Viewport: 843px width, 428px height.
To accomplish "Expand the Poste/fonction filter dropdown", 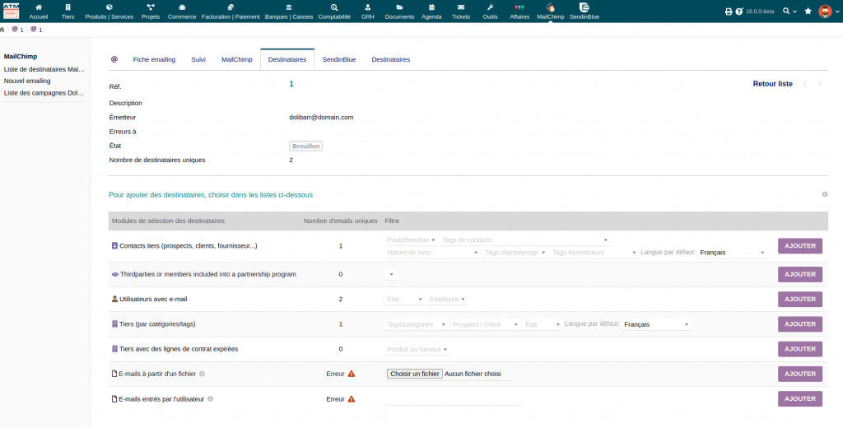I will [412, 240].
